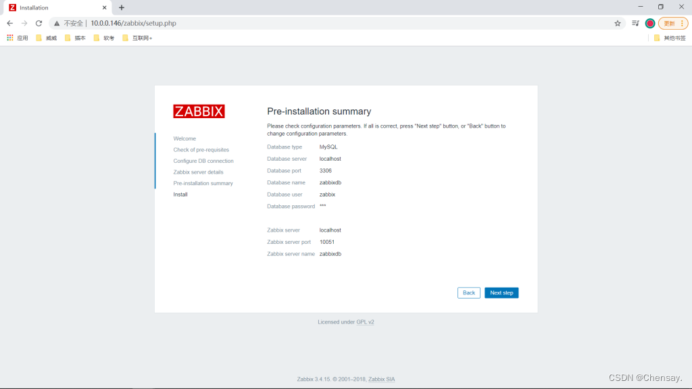Click the ZABBIX logo
Image resolution: width=692 pixels, height=389 pixels.
pyautogui.click(x=199, y=111)
